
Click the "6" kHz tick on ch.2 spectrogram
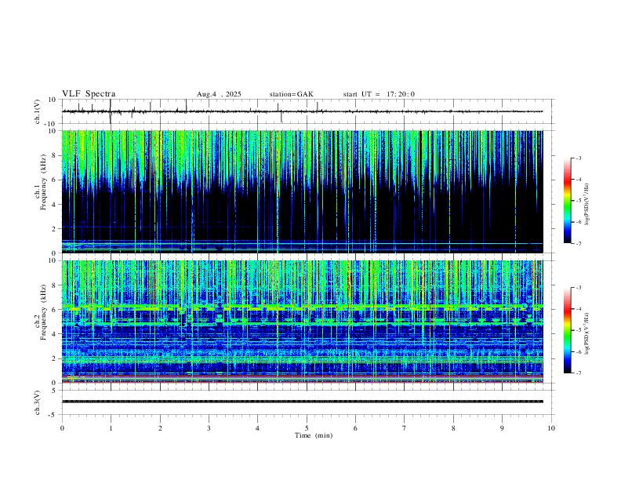(55, 309)
